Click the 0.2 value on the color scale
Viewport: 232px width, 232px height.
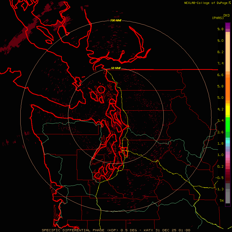click(220, 167)
